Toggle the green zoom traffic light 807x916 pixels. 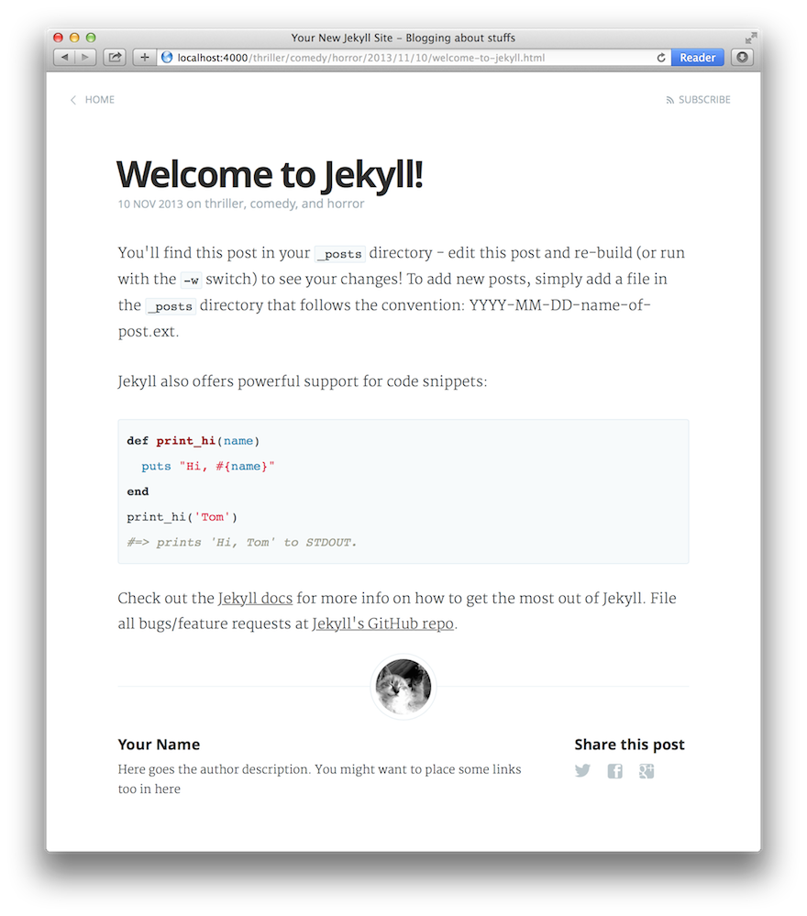coord(89,38)
